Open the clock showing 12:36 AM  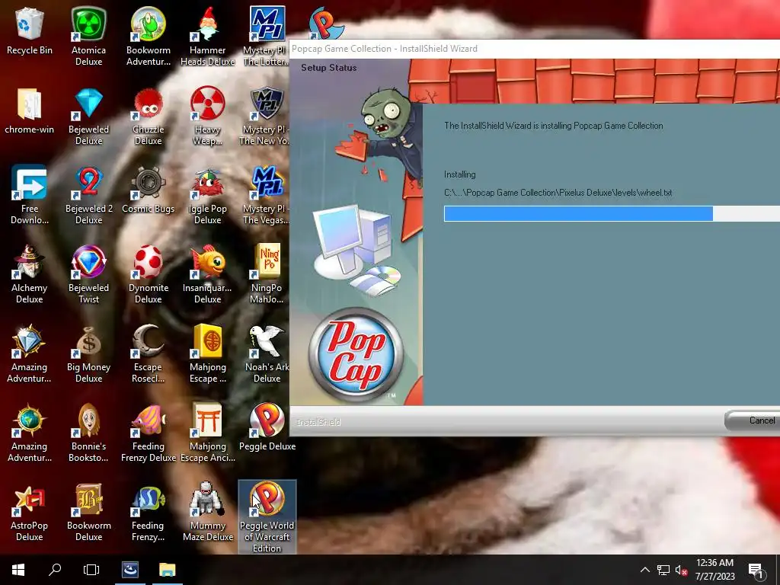coord(714,570)
